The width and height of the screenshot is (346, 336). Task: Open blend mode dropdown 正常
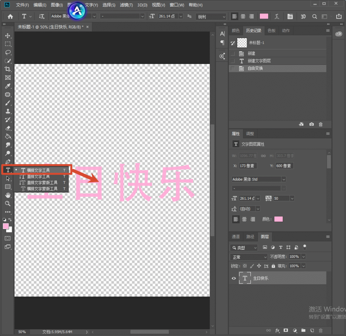tap(248, 257)
